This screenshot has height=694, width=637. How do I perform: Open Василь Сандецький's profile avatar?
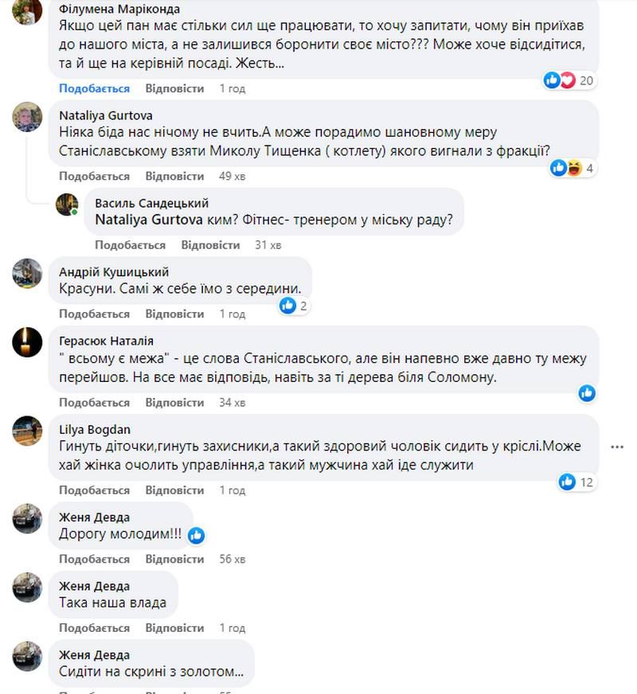tap(67, 206)
